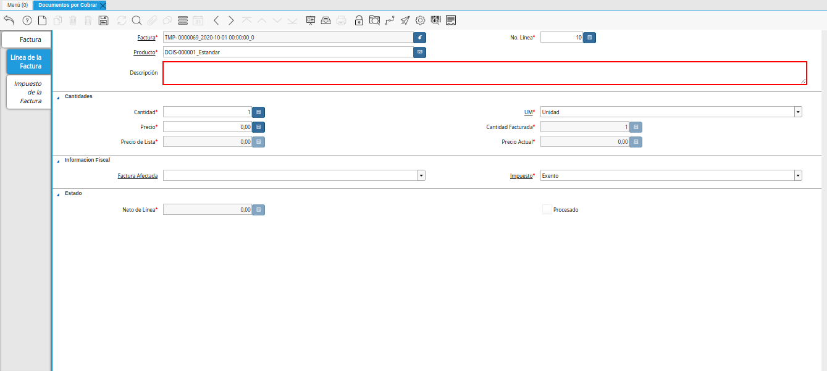The image size is (827, 371).
Task: Open the gear process icon
Action: pyautogui.click(x=420, y=20)
